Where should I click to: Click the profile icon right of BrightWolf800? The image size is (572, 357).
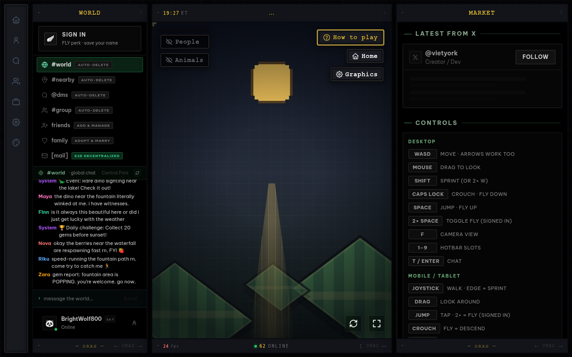pos(135,323)
